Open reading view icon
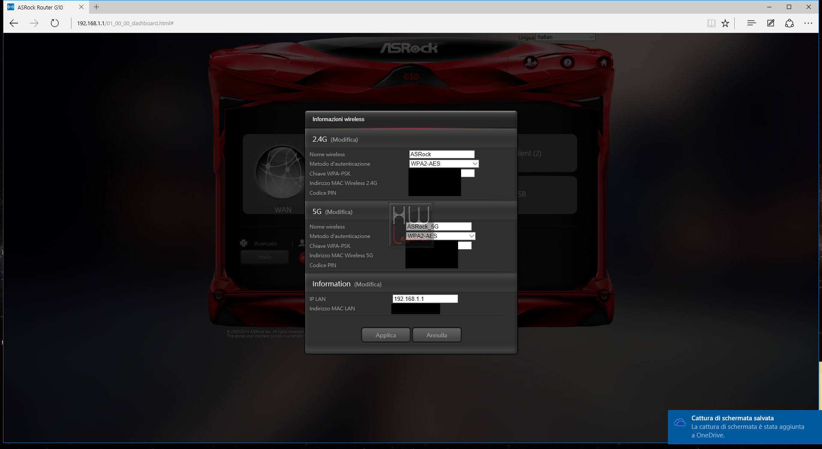822x449 pixels. (711, 23)
